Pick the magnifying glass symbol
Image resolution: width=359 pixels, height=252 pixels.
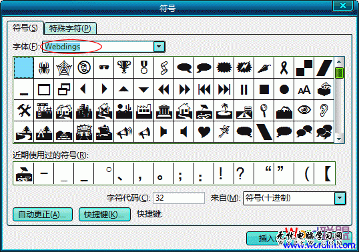264,111
